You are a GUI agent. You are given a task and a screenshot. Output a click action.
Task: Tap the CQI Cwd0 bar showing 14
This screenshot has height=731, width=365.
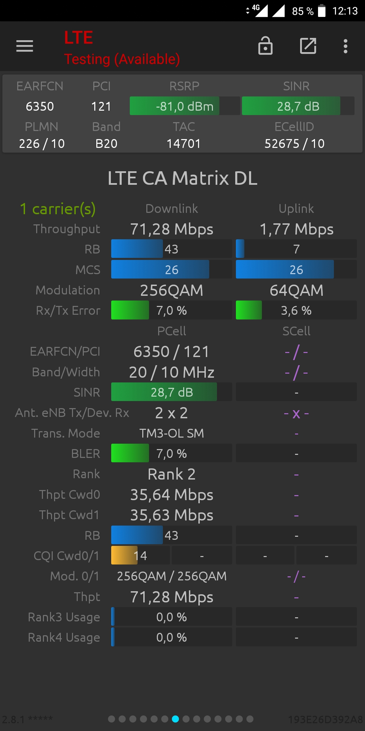tap(141, 555)
